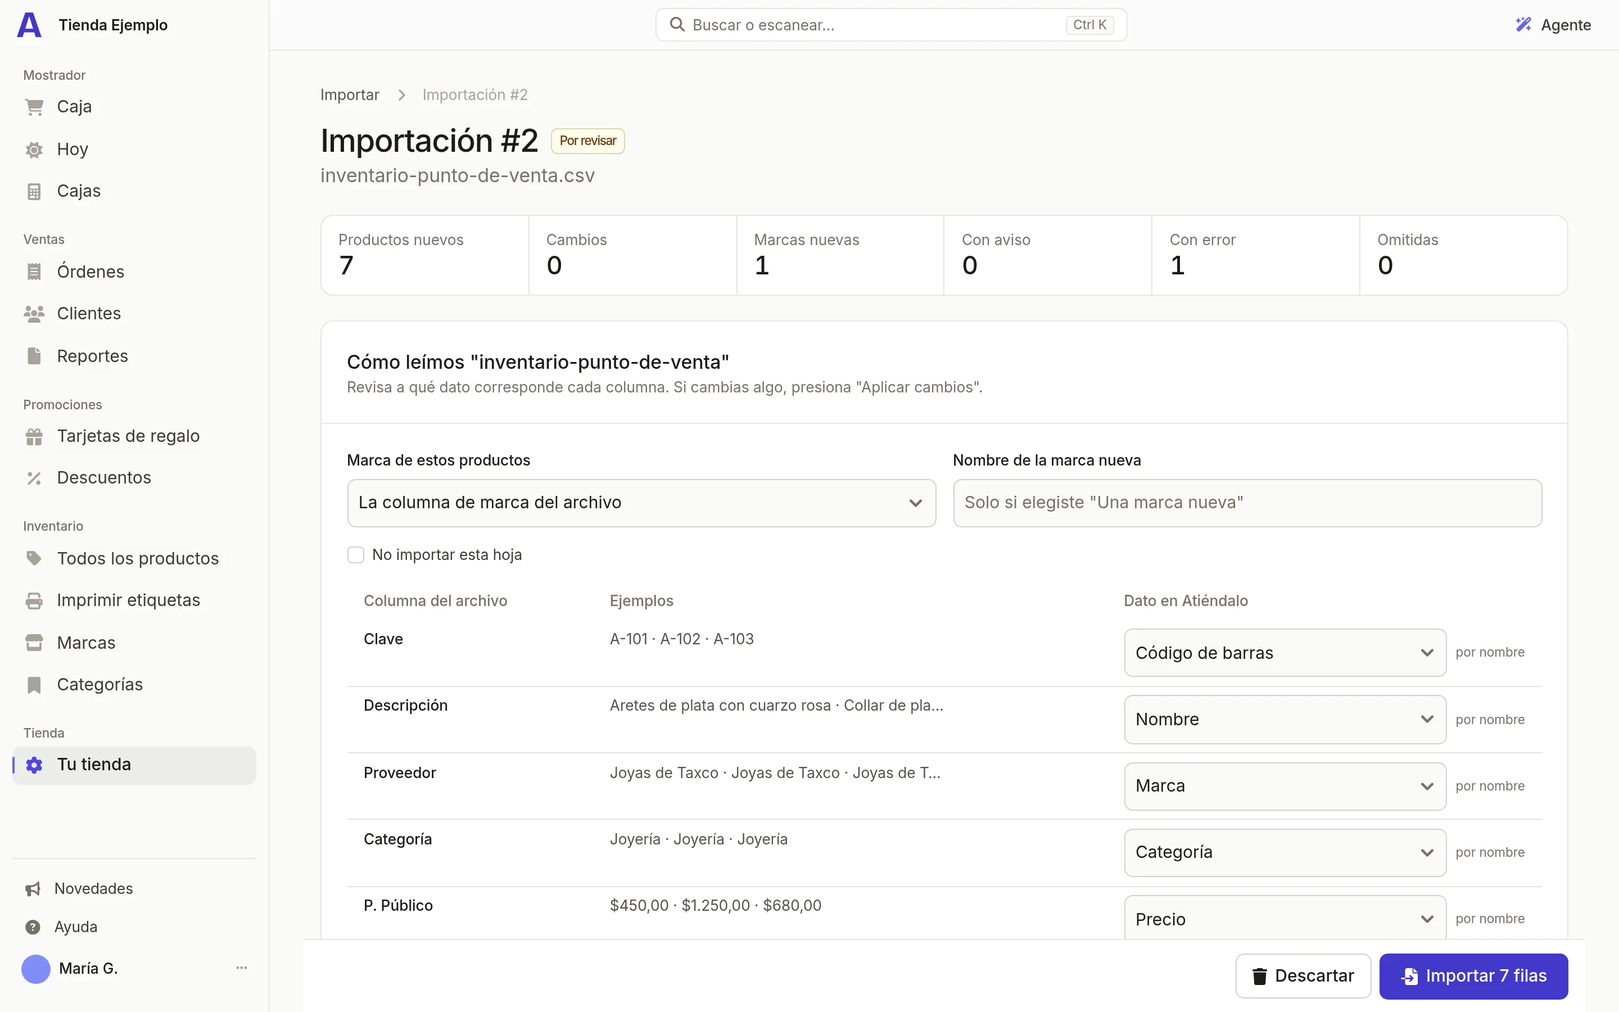Open Descuentos percent icon
This screenshot has width=1619, height=1012.
coord(34,478)
